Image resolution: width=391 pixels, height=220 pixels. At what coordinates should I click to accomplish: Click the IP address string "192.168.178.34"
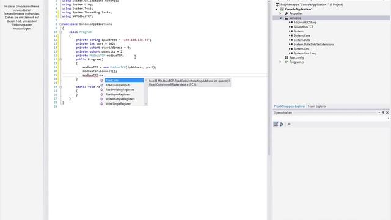136,40
